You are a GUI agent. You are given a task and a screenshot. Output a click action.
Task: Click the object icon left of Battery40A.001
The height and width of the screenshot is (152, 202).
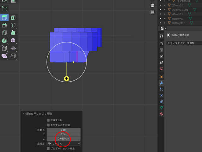coord(168,35)
